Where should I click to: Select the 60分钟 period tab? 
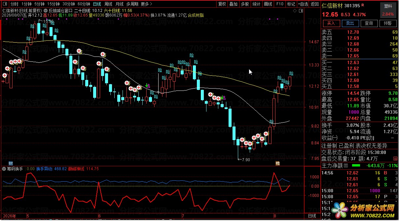tap(84, 4)
